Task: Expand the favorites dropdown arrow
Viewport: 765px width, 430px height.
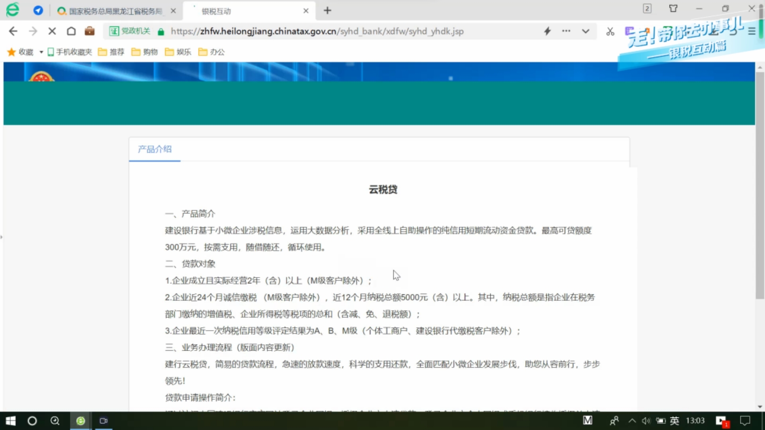Action: pos(41,52)
